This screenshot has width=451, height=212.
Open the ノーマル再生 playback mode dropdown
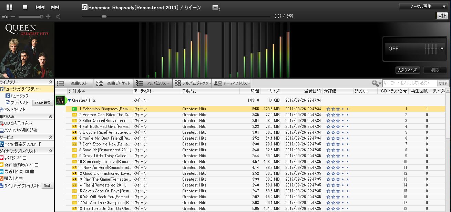point(423,7)
